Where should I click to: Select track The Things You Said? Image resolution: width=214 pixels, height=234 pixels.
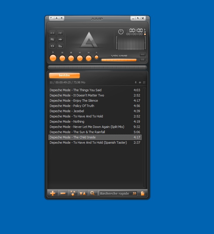point(95,90)
